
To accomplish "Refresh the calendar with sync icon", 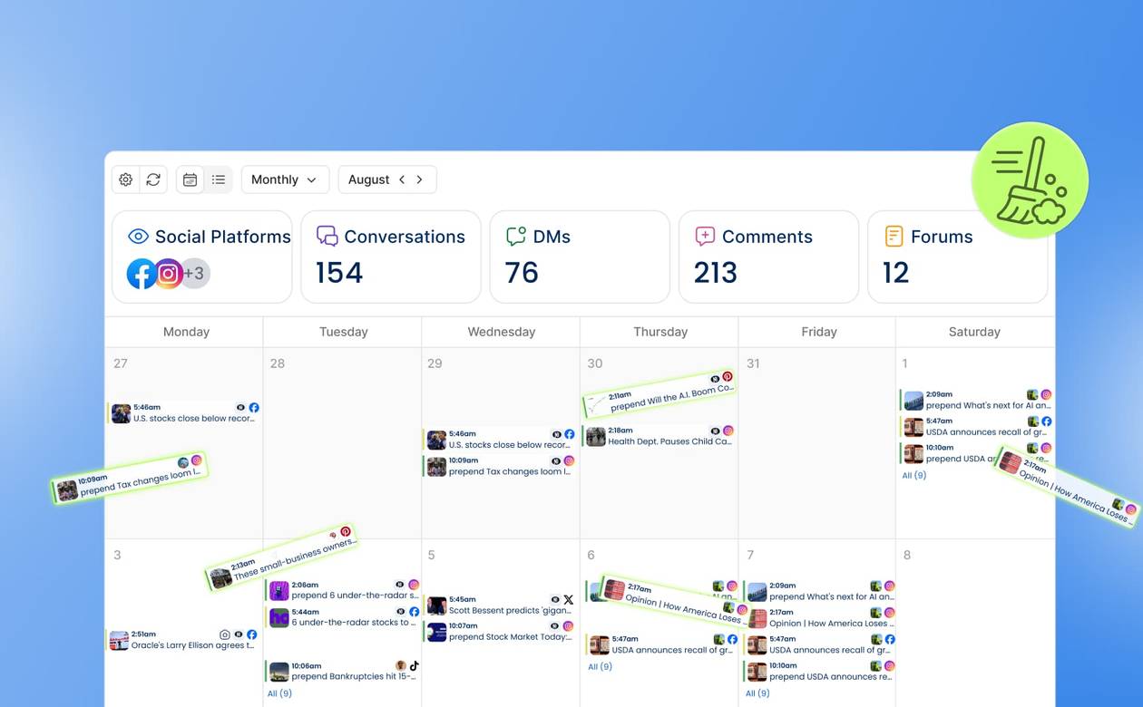I will 153,179.
